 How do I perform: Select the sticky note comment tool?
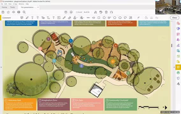tap(22, 18)
